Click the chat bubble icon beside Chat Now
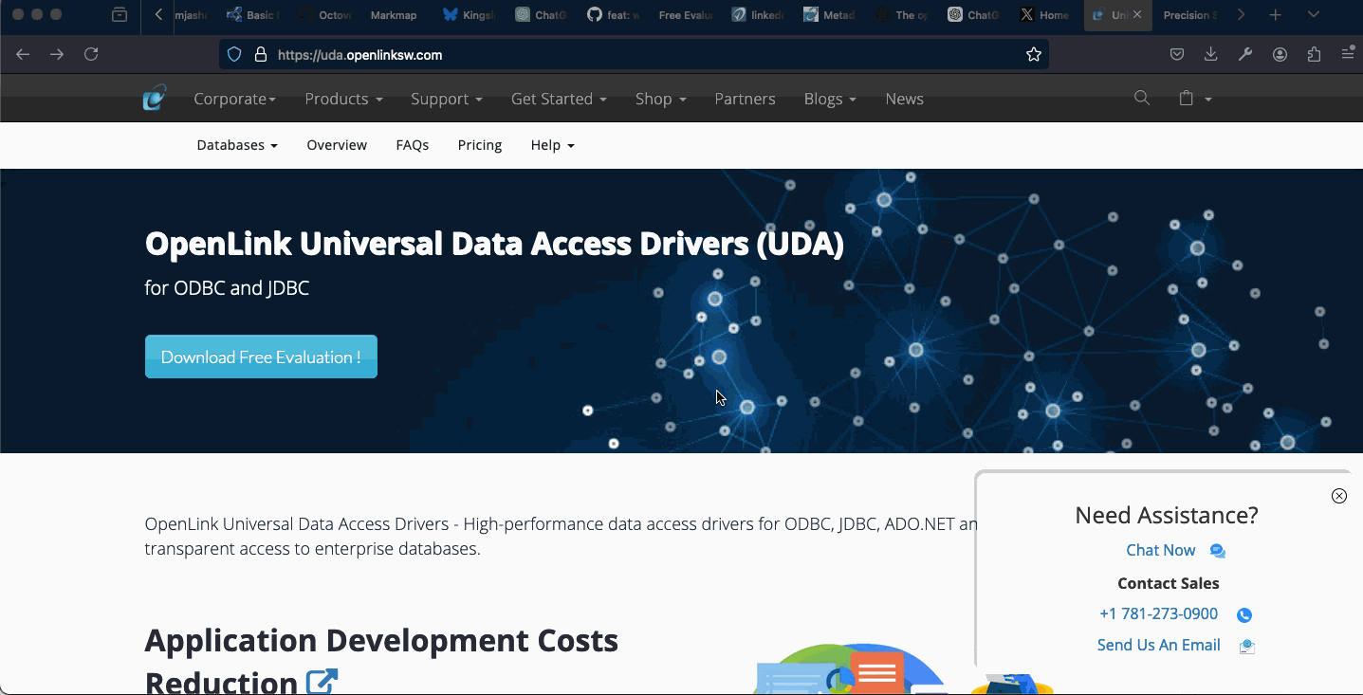1363x695 pixels. (x=1217, y=550)
